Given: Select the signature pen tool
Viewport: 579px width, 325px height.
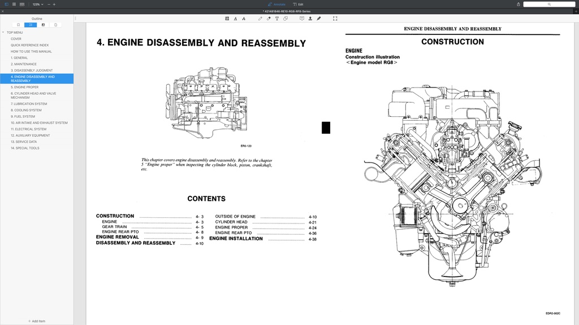Looking at the screenshot, I should [x=319, y=19].
